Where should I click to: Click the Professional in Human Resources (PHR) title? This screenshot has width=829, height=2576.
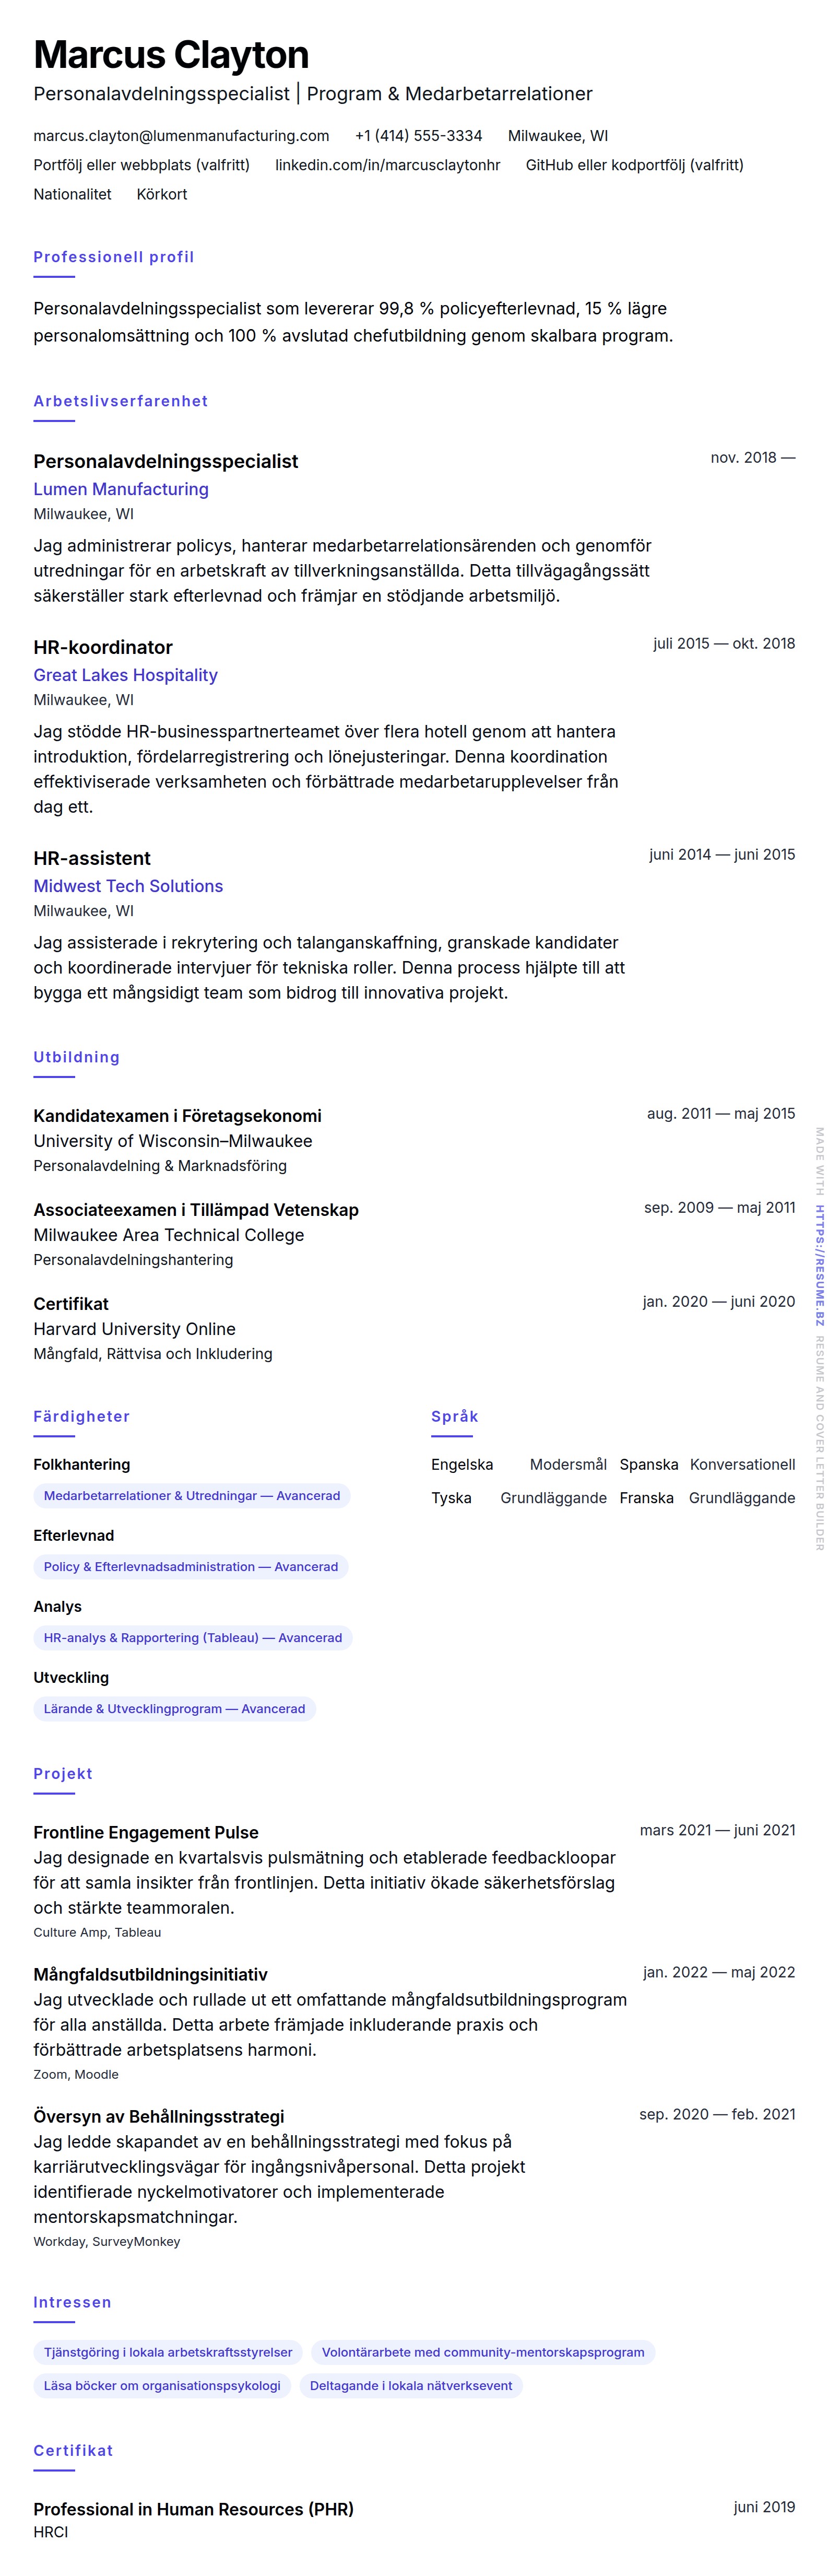click(193, 2509)
